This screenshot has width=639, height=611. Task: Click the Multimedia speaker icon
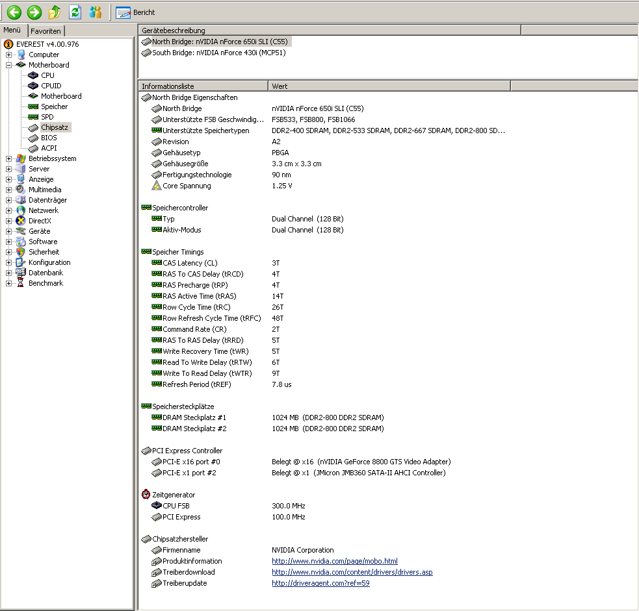coord(21,190)
